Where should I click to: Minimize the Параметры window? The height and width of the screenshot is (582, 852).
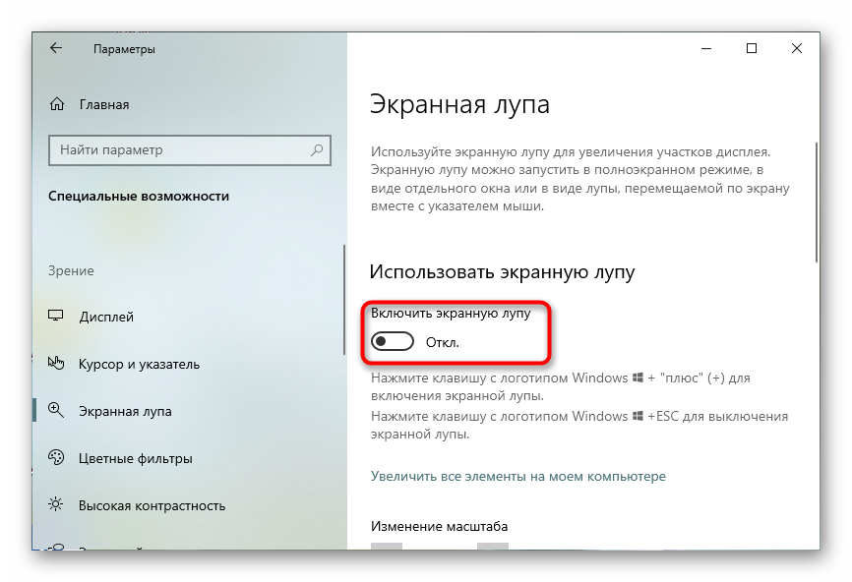tap(706, 48)
